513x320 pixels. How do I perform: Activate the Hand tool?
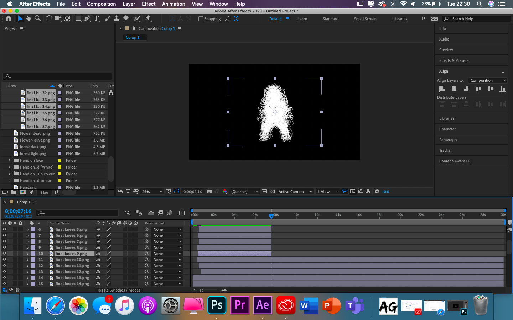point(29,18)
